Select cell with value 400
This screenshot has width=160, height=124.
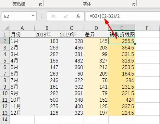pyautogui.click(x=72, y=106)
